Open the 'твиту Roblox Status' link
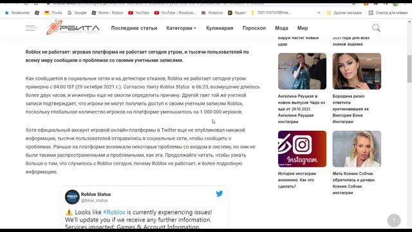Screen dimensions: 412x232 pyautogui.click(x=167, y=87)
